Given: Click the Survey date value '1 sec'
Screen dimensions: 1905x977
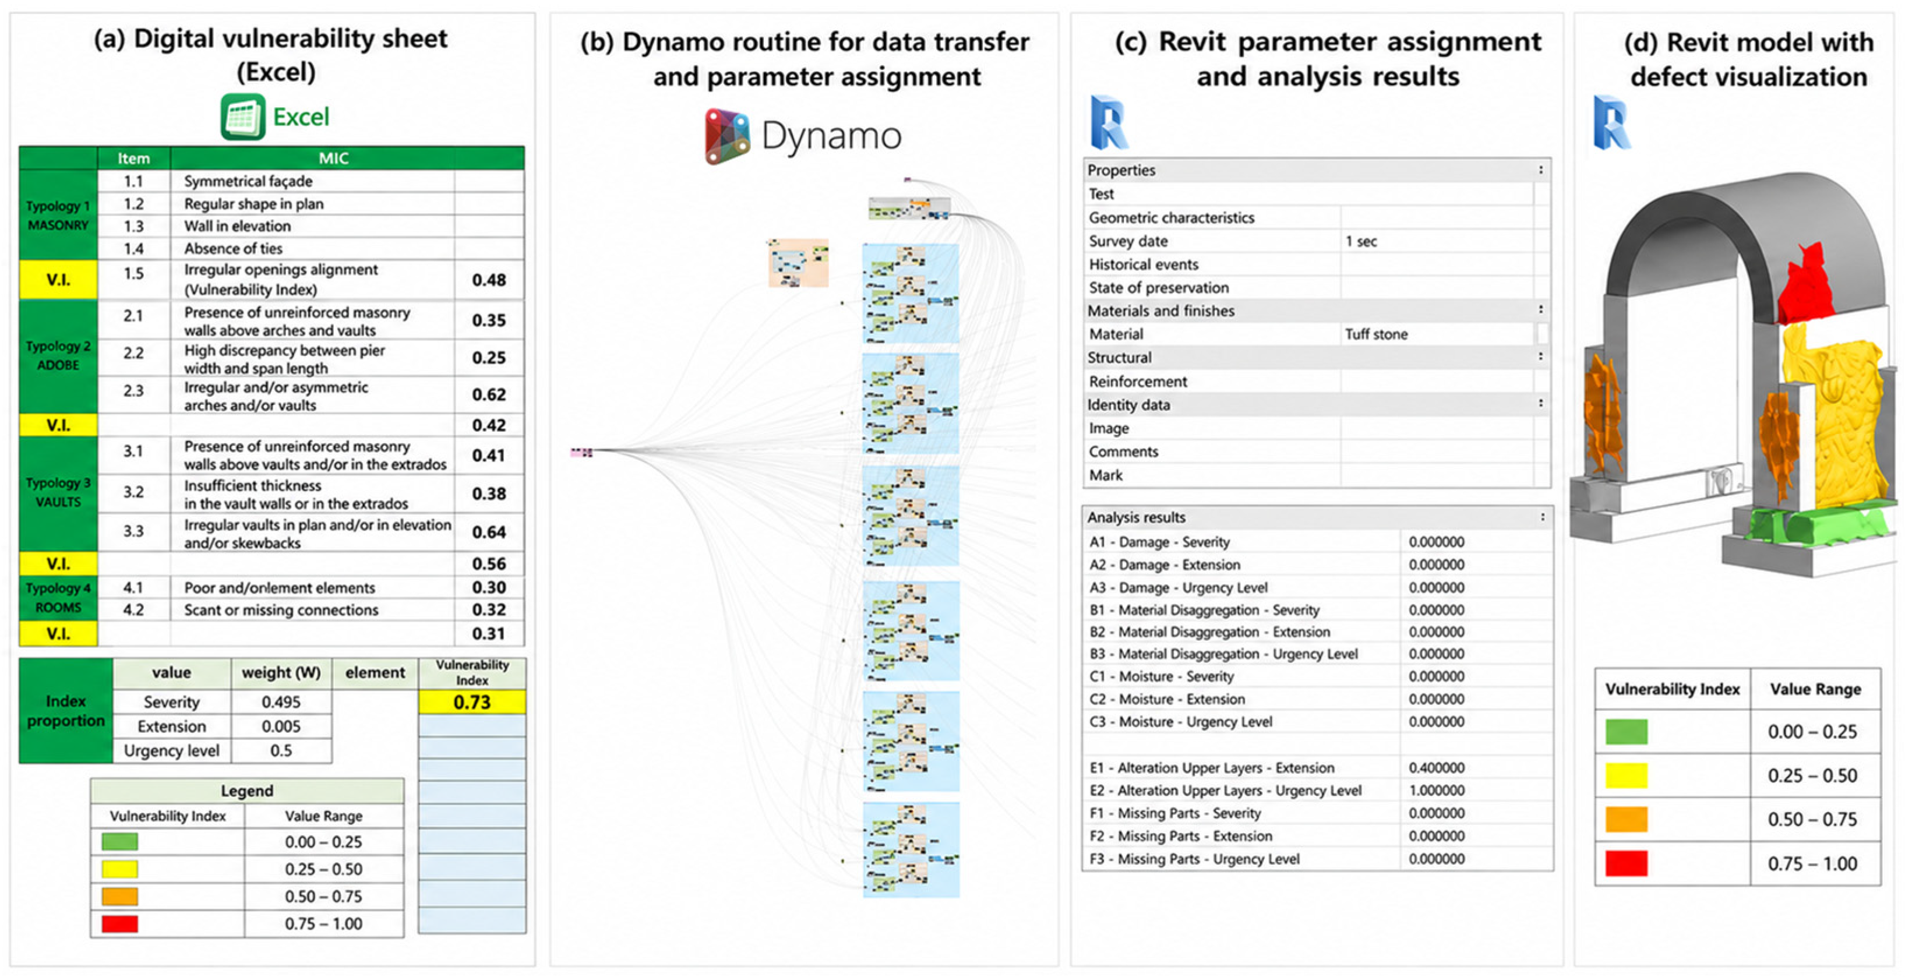Looking at the screenshot, I should 1437,241.
